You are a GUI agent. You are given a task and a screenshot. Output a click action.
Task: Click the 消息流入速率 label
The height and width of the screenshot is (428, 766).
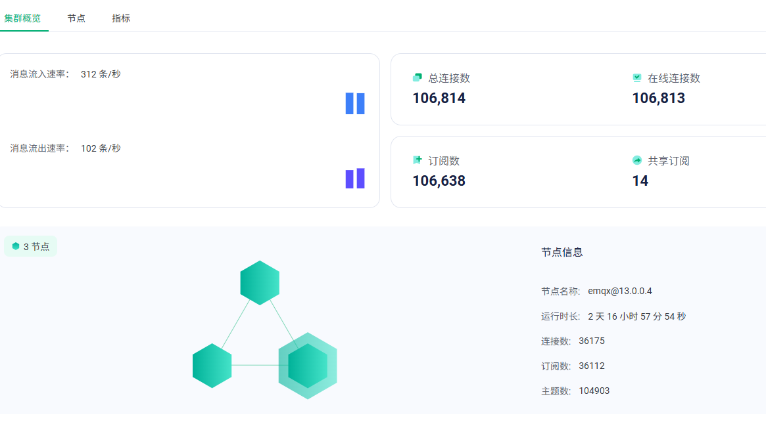(39, 74)
